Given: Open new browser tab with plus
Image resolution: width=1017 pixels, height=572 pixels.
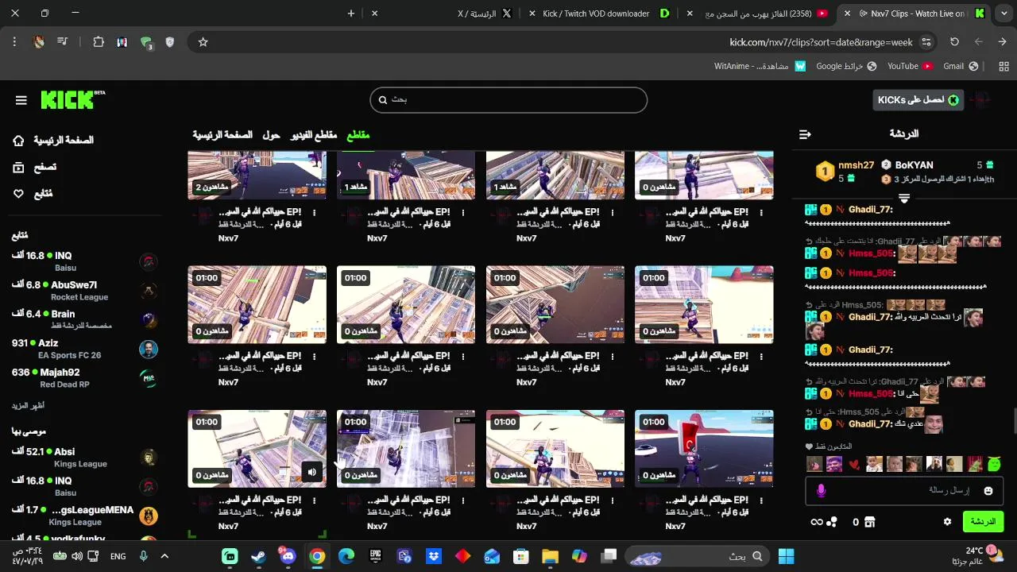Looking at the screenshot, I should click(x=350, y=14).
